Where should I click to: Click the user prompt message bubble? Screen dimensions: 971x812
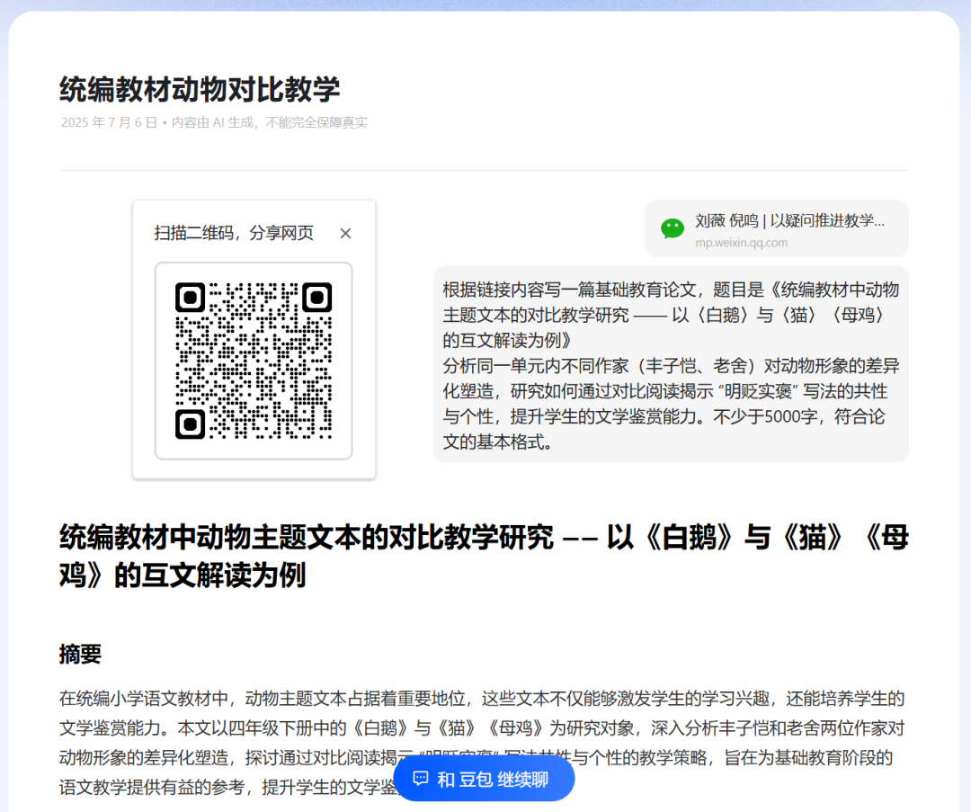pyautogui.click(x=671, y=364)
